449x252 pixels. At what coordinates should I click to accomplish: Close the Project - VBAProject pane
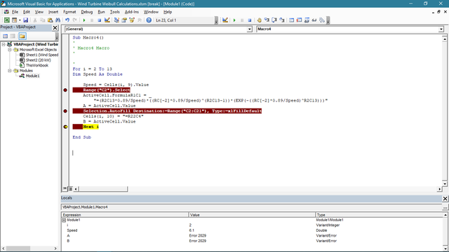point(55,27)
